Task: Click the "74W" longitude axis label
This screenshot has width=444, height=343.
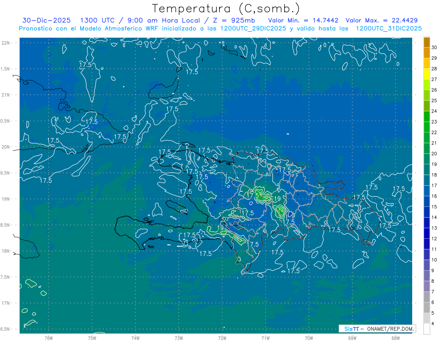Action: click(135, 338)
